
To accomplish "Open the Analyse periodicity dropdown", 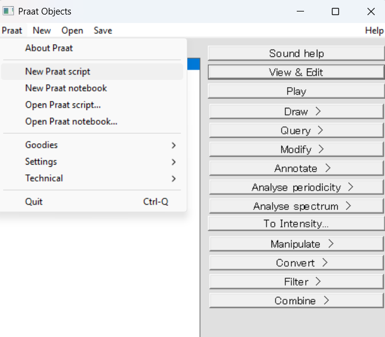I will tap(296, 188).
